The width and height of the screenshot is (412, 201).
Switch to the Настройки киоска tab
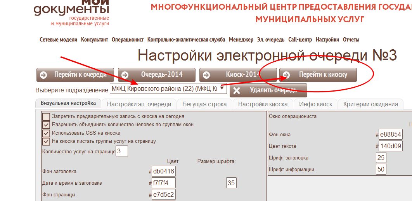[263, 104]
